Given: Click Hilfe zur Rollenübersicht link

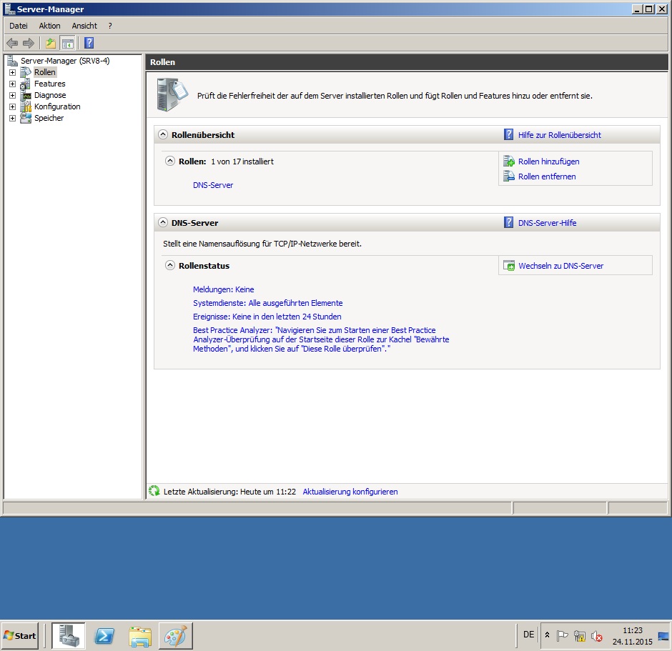Looking at the screenshot, I should click(559, 135).
